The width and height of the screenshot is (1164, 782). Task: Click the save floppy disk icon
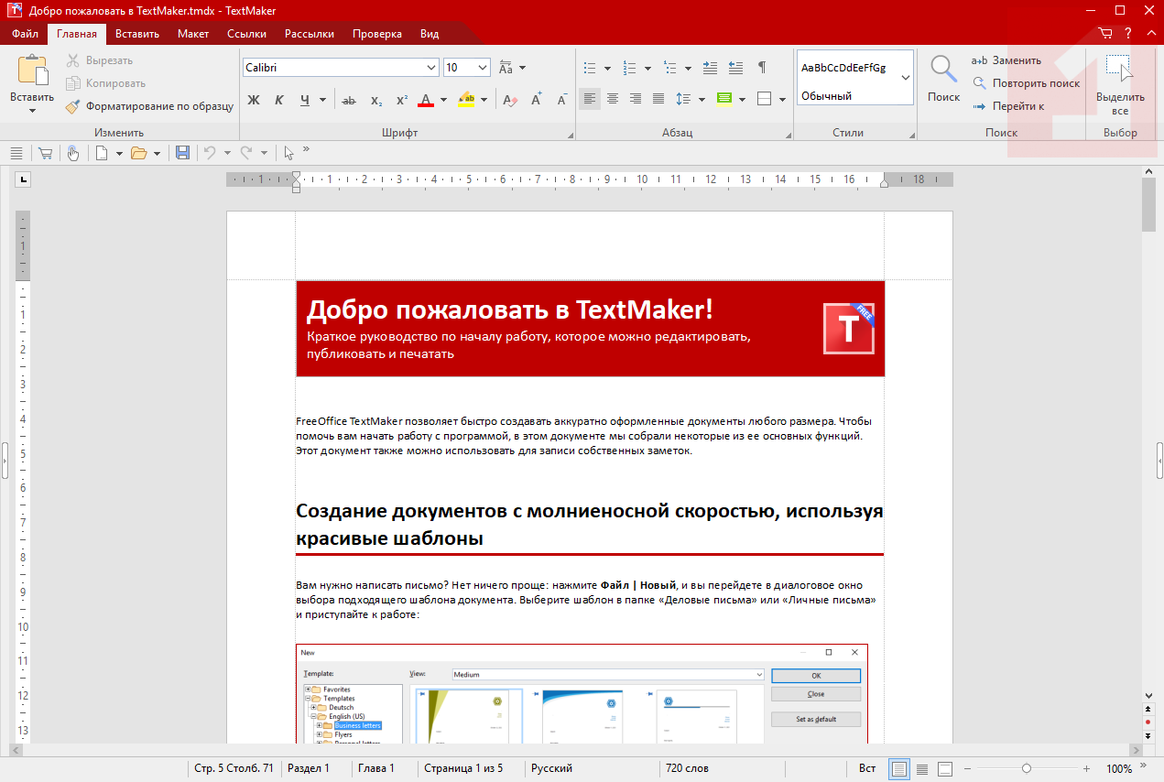pyautogui.click(x=183, y=153)
